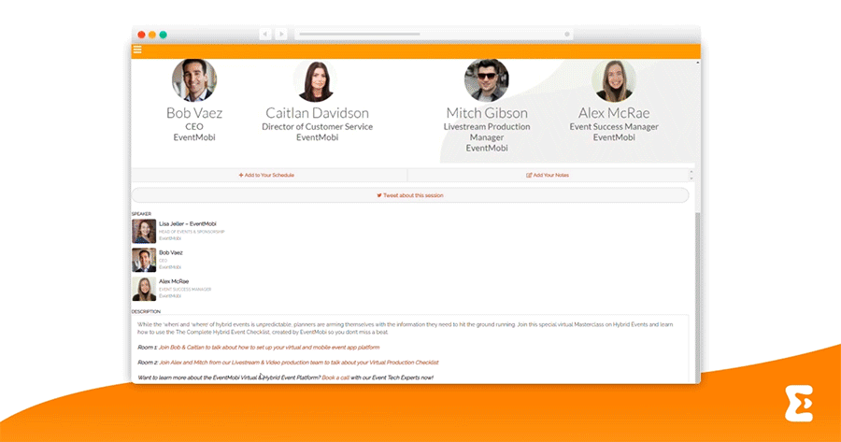Click the browser back arrow

coord(265,35)
